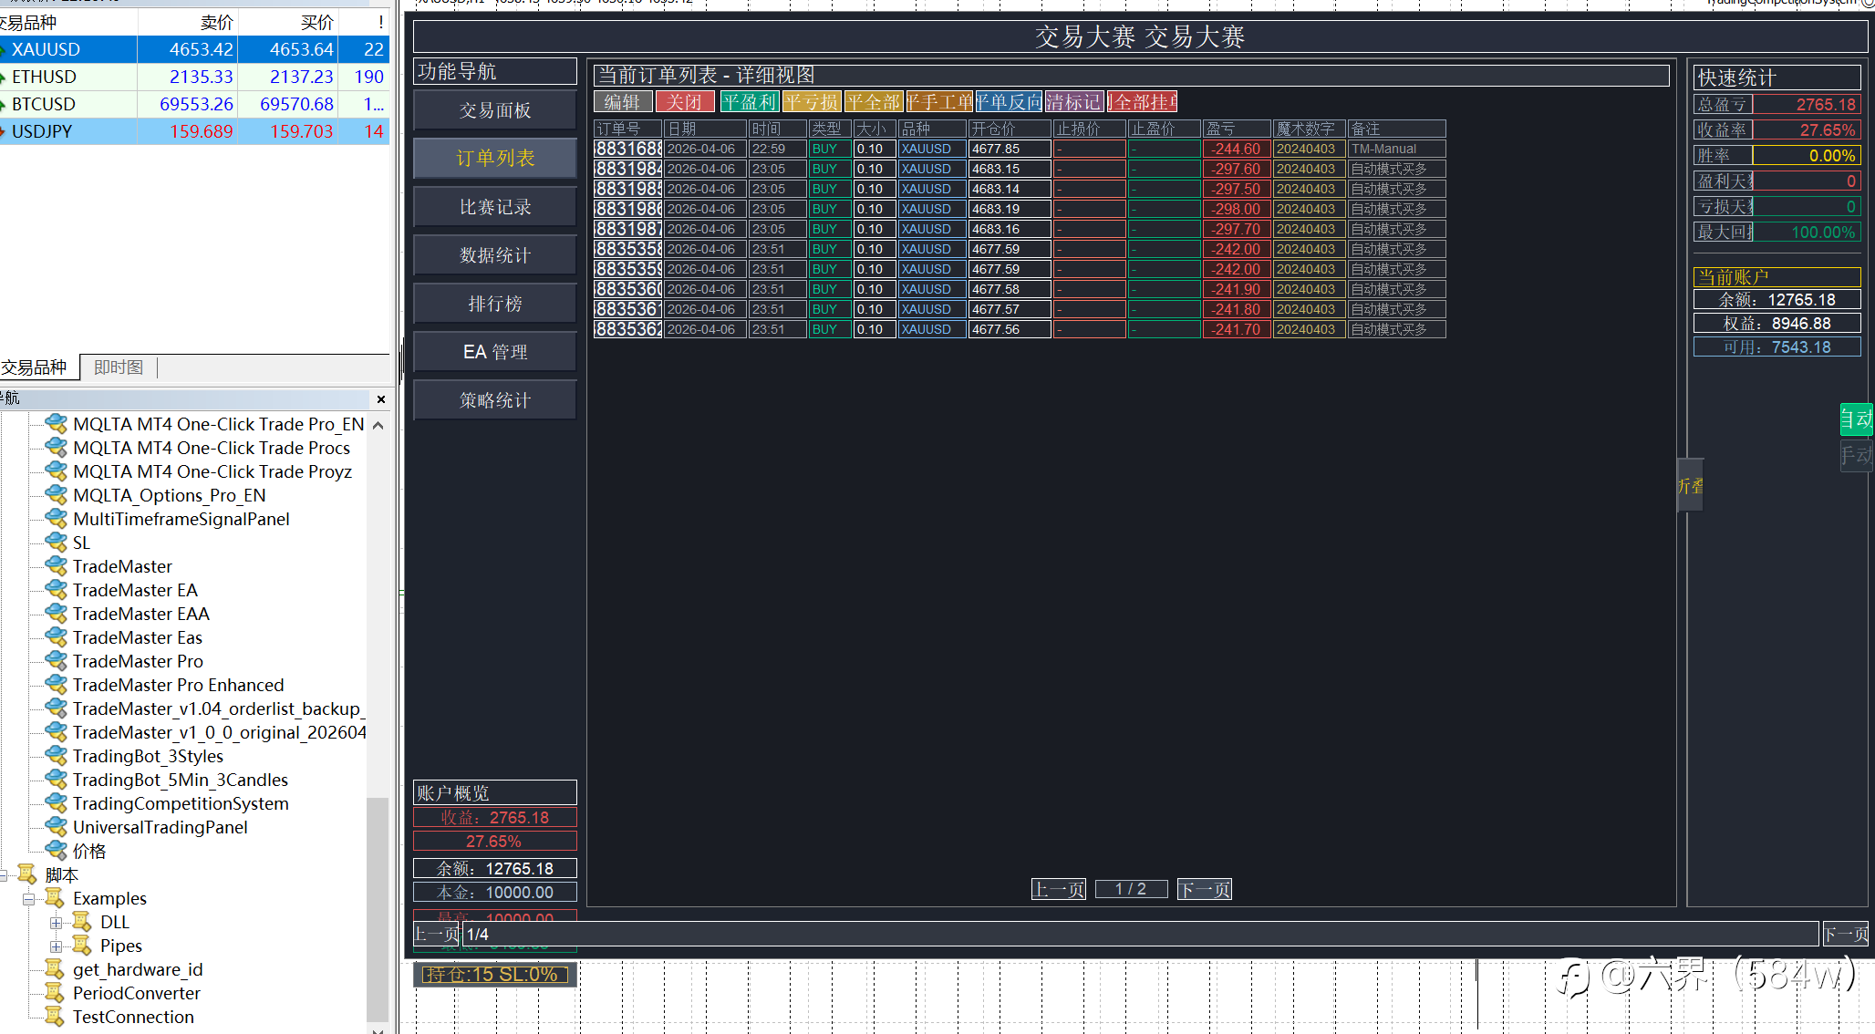
Task: Open 排行榜 leaderboard in navigation menu
Action: coord(495,304)
